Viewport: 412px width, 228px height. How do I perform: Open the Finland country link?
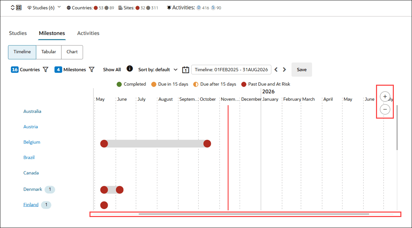(31, 204)
